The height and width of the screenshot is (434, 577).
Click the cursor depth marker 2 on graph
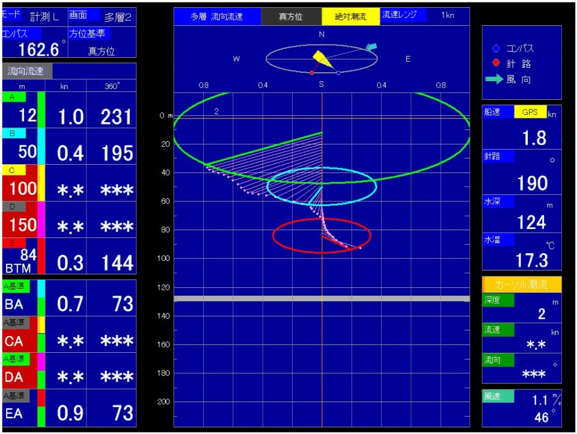point(216,111)
